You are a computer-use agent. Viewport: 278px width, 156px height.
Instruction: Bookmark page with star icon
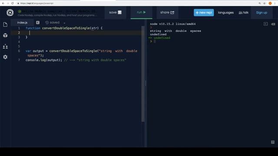(265, 3)
